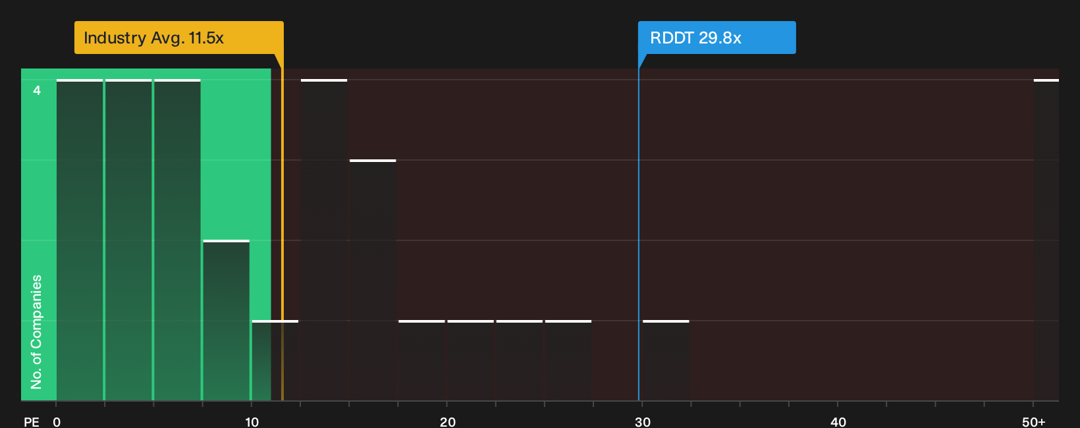Select the bar for PE 22.5 to 25
Screen dimensions: 1080x428
click(x=520, y=360)
